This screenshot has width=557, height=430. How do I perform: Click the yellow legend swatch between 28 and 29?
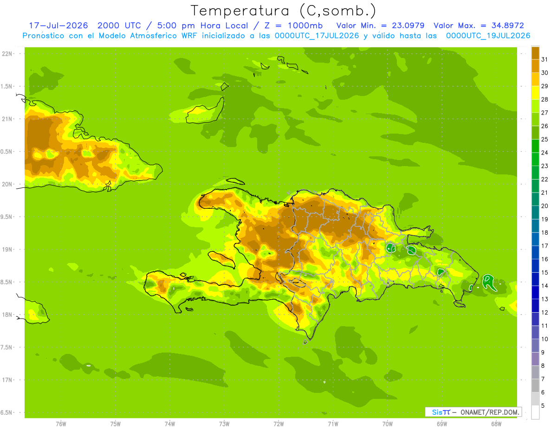535,92
